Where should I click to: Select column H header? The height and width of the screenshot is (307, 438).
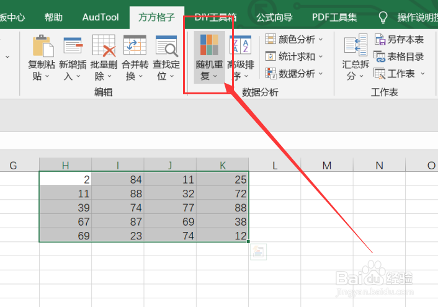65,165
